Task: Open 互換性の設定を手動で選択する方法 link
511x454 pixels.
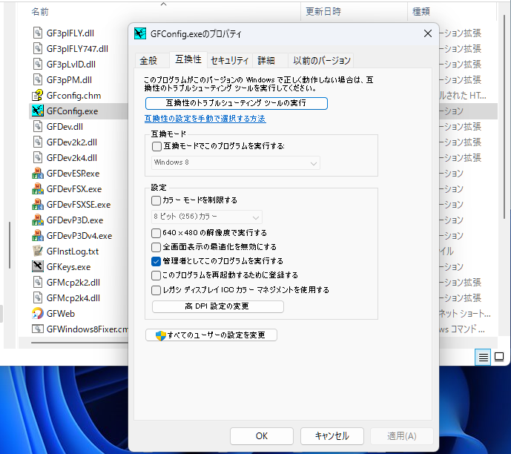Action: pyautogui.click(x=205, y=119)
